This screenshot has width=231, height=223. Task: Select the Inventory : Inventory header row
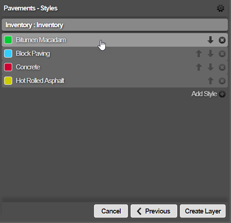click(115, 25)
